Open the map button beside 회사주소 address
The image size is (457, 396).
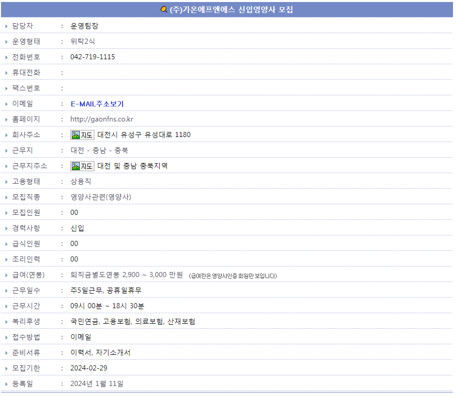click(x=82, y=135)
